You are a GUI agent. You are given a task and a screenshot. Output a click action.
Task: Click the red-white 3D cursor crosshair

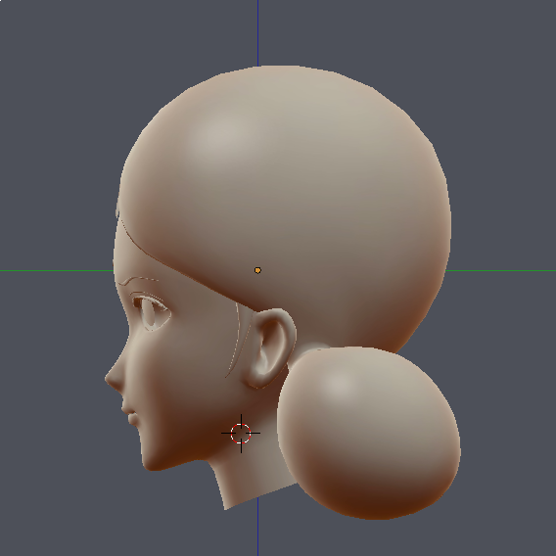(241, 434)
